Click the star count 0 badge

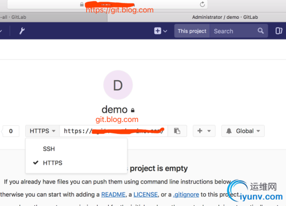pos(11,131)
